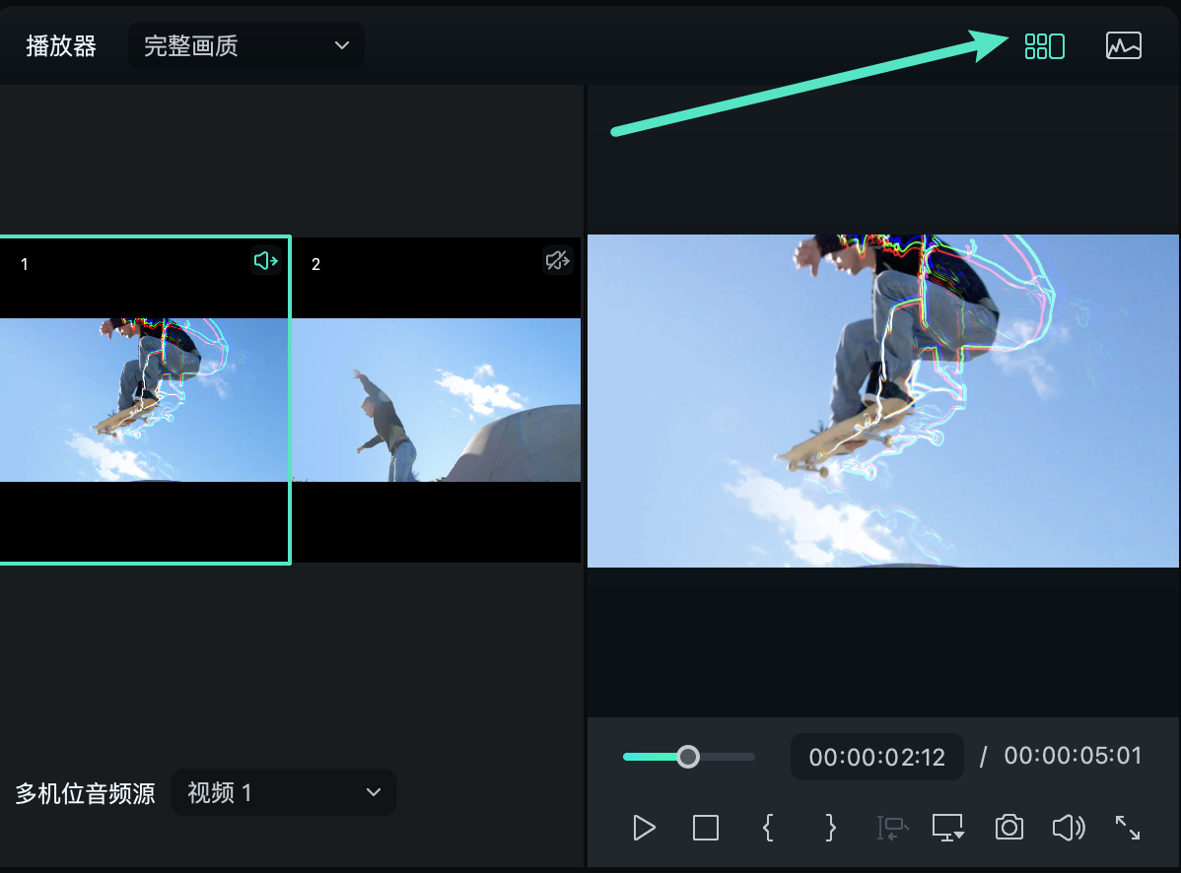This screenshot has width=1181, height=873.
Task: Click the marker insertion icon near playback controls
Action: pyautogui.click(x=890, y=828)
